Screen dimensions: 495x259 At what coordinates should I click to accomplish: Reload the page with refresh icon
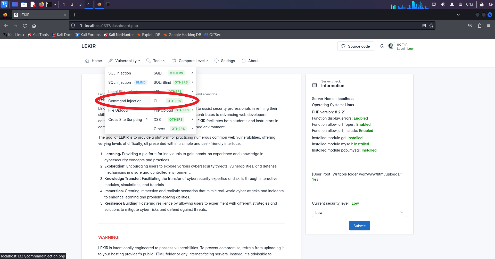25,26
